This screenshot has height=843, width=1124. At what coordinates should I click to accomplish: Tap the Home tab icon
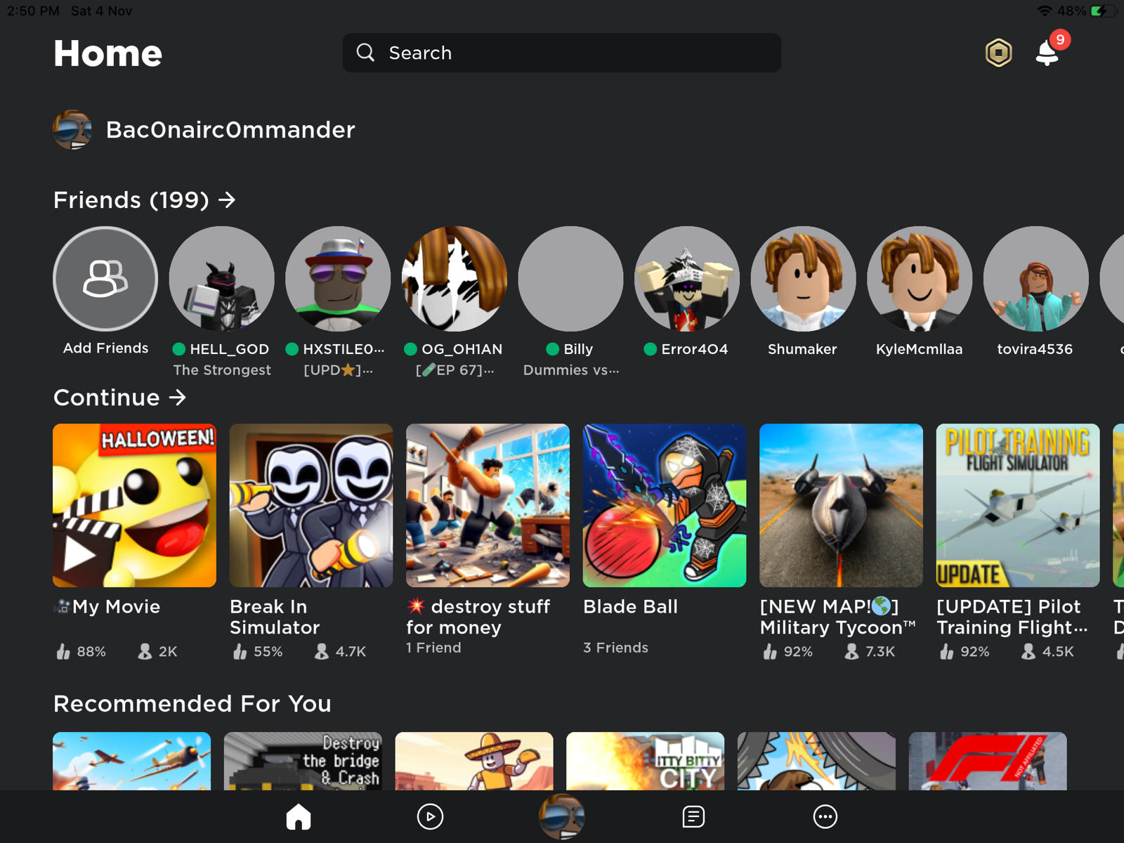click(299, 816)
